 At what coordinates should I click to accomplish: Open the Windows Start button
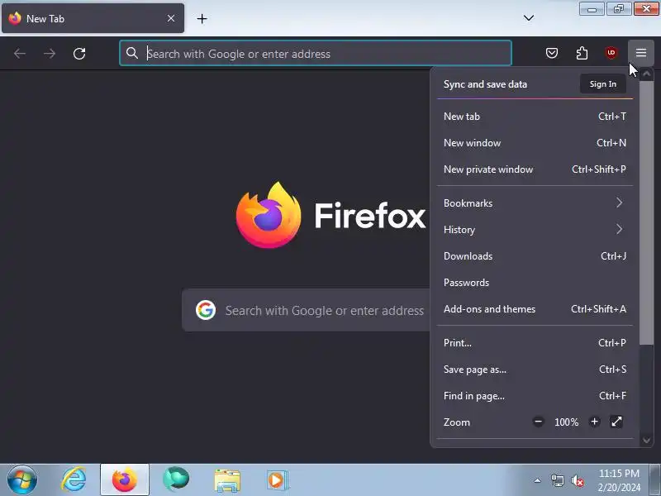(x=22, y=480)
